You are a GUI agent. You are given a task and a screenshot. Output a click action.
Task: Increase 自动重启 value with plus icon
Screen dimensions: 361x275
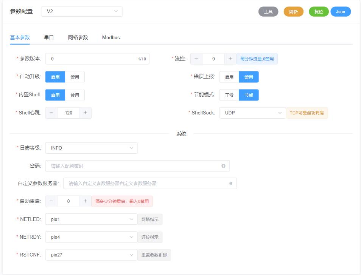pyautogui.click(x=85, y=201)
